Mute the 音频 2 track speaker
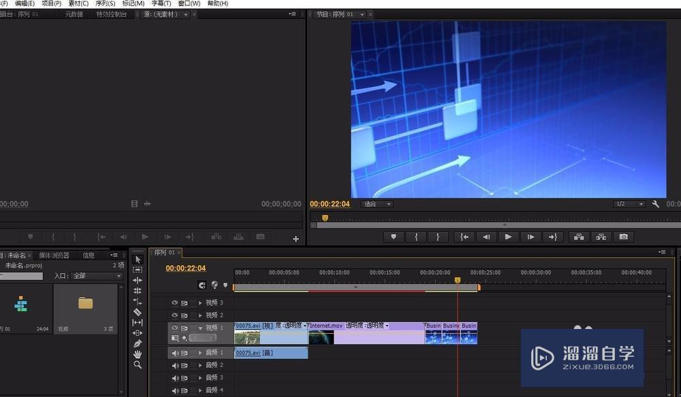 pyautogui.click(x=174, y=365)
